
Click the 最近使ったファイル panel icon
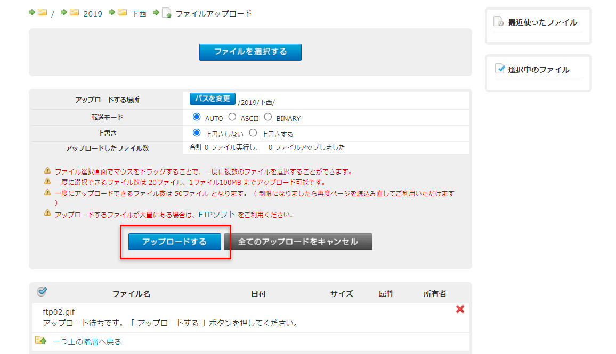tap(499, 22)
